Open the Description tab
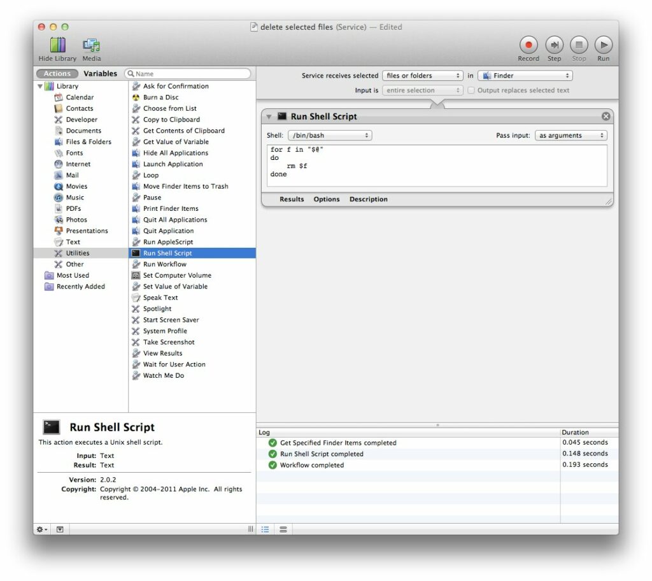 (368, 199)
